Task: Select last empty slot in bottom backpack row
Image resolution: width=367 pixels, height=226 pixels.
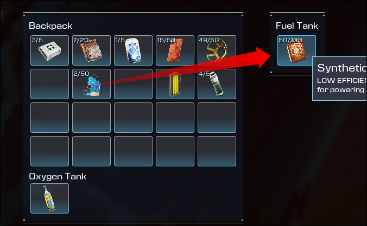Action: tap(217, 151)
